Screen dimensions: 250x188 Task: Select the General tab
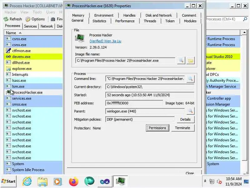(77, 20)
